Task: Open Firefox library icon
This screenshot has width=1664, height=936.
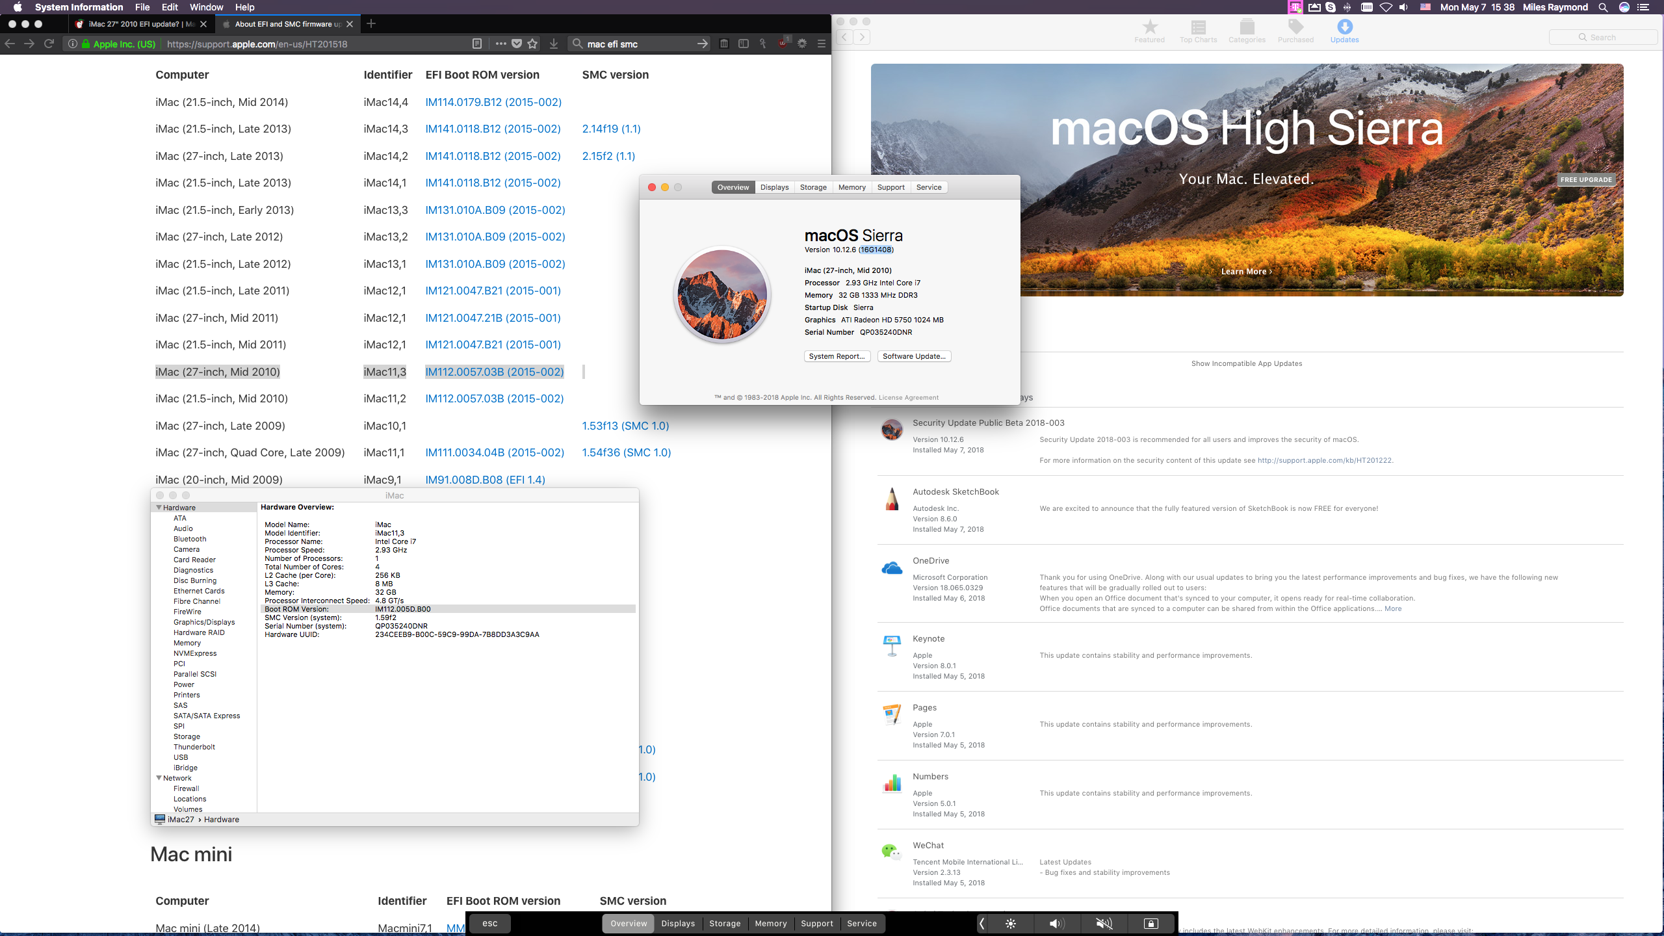Action: tap(724, 44)
